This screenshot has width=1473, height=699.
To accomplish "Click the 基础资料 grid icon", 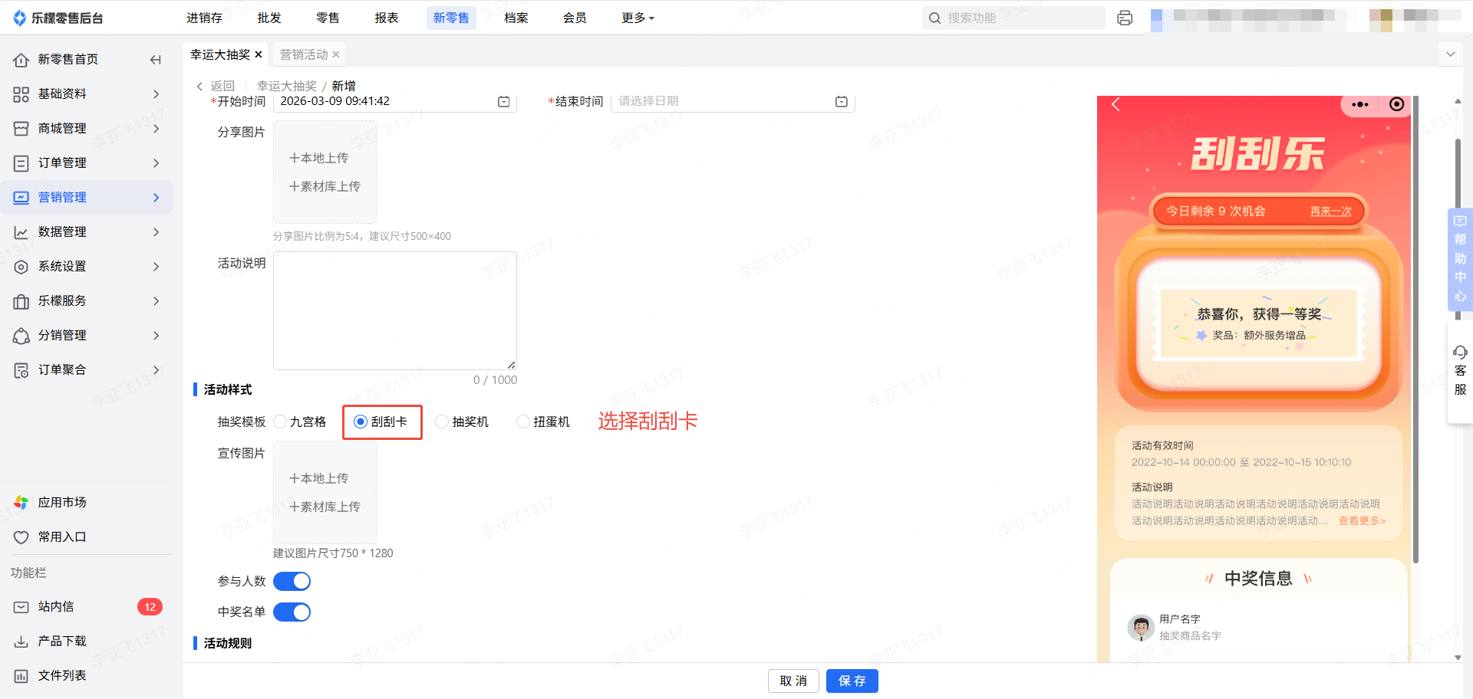I will [x=21, y=94].
